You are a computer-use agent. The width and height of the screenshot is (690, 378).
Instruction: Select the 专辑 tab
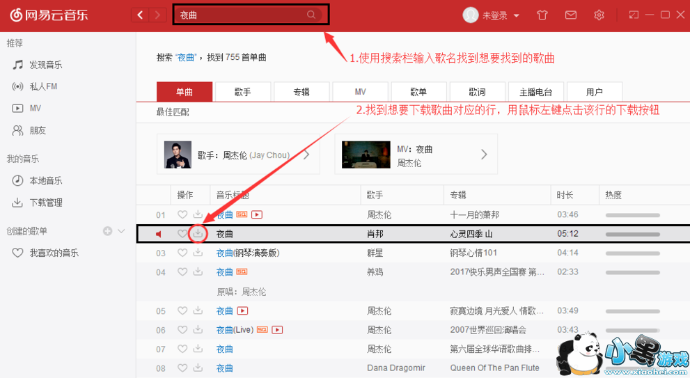click(301, 91)
